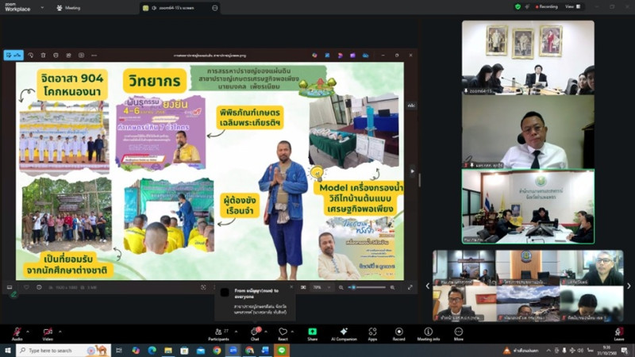The width and height of the screenshot is (635, 357).
Task: Click the green Share screen button
Action: pyautogui.click(x=312, y=332)
